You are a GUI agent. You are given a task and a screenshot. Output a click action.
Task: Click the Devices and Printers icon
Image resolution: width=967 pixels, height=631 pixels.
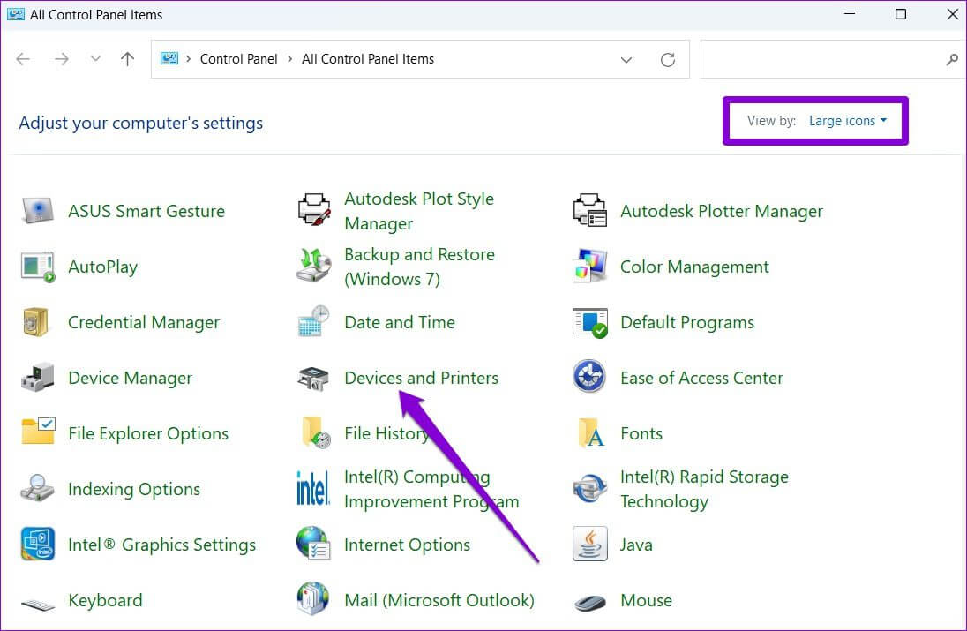(x=313, y=378)
